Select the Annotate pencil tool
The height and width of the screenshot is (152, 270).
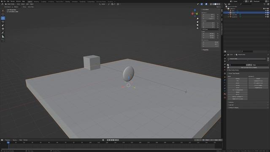(3, 33)
